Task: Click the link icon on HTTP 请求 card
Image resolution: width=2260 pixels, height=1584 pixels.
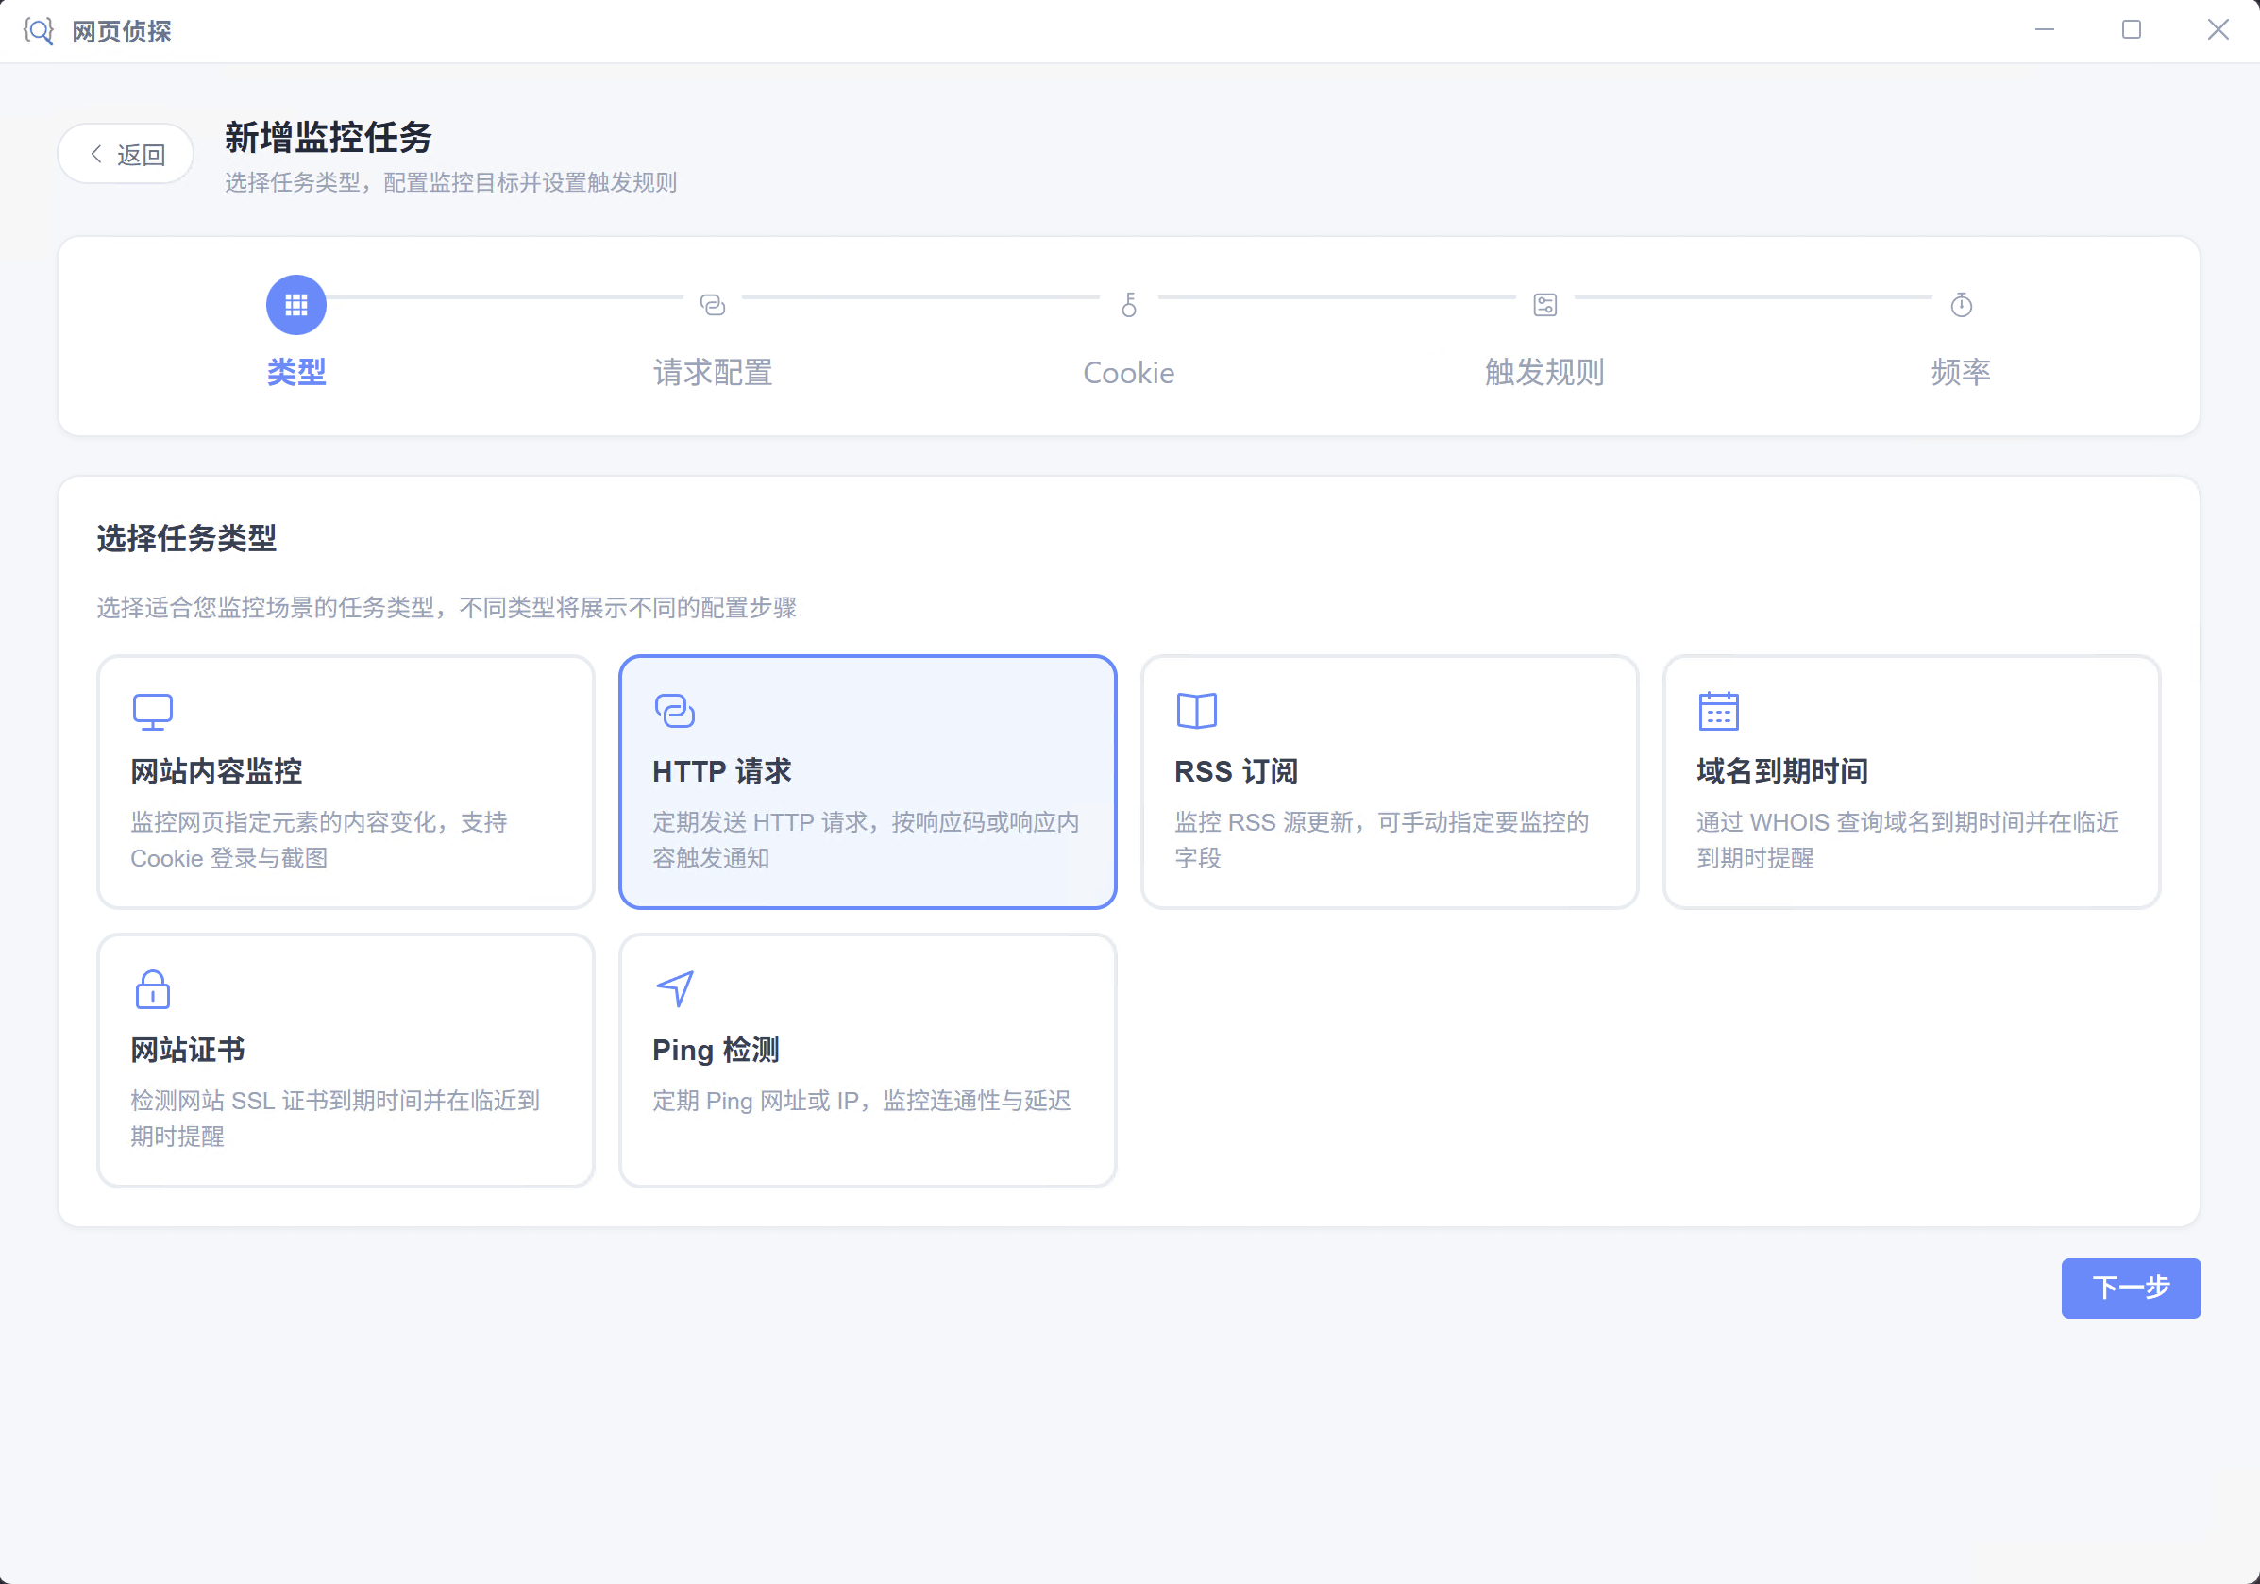Action: coord(674,711)
